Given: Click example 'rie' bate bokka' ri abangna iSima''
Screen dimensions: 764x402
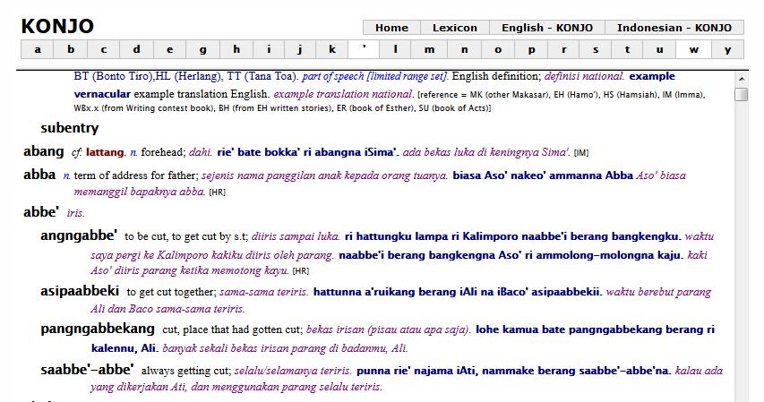Looking at the screenshot, I should (x=308, y=152).
